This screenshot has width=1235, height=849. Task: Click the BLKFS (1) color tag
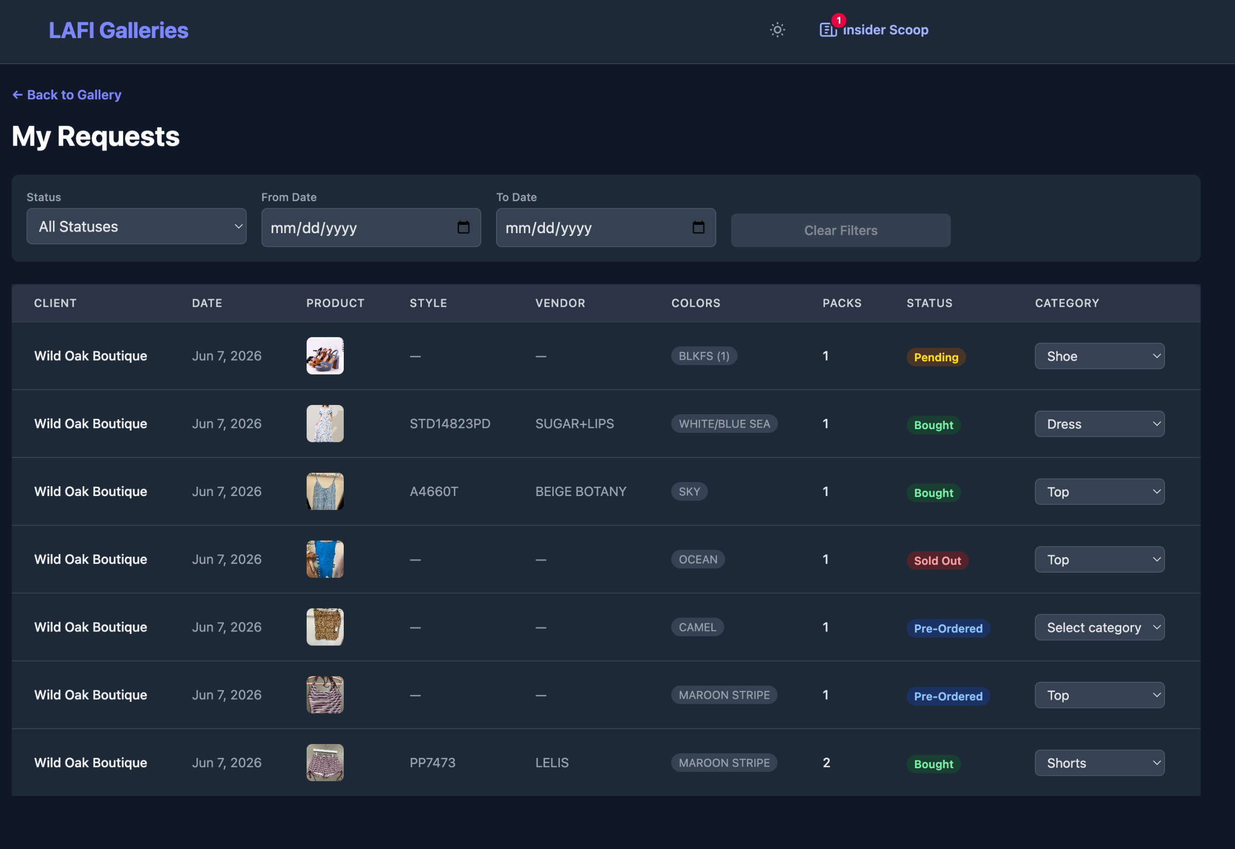coord(703,356)
